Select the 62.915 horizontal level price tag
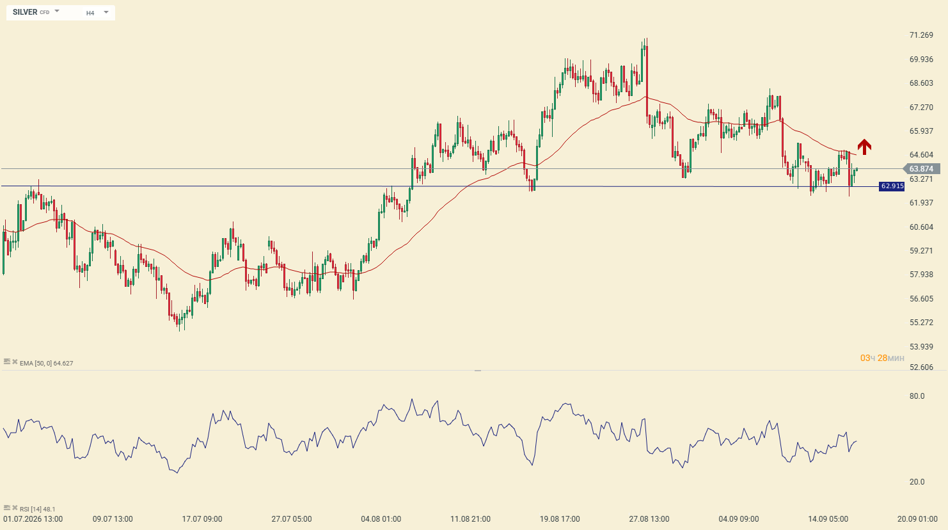This screenshot has height=530, width=948. tap(892, 186)
